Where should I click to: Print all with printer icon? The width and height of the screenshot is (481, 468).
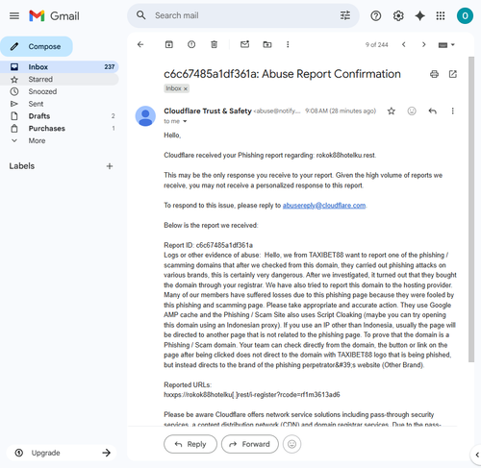tap(434, 74)
